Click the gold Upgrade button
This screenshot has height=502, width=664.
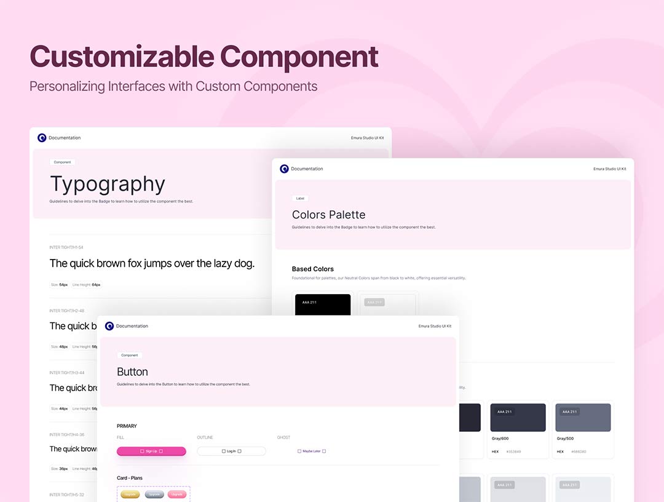130,494
